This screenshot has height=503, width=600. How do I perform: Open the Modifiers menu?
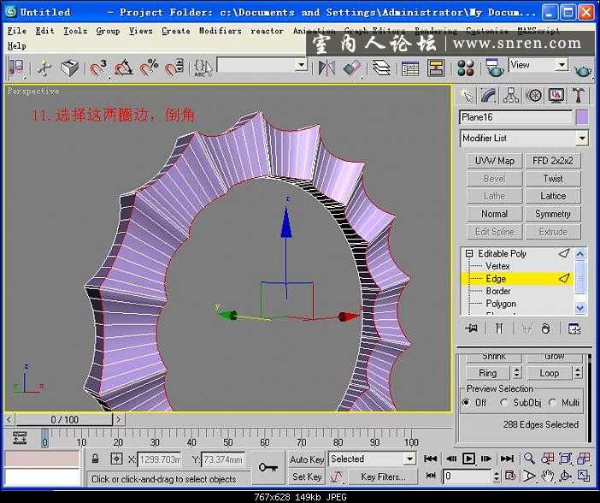[x=220, y=31]
